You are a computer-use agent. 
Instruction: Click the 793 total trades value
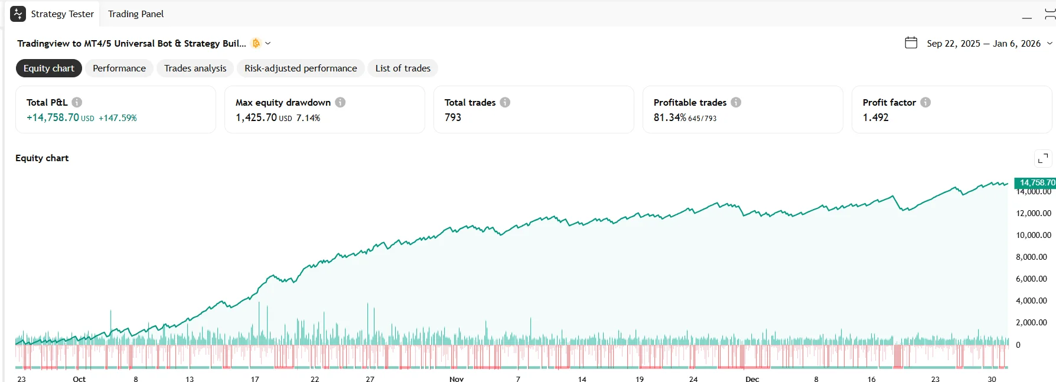pos(453,117)
